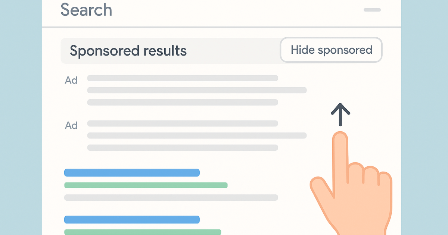Open the first blue organic result title
Image resolution: width=448 pixels, height=235 pixels.
point(132,173)
